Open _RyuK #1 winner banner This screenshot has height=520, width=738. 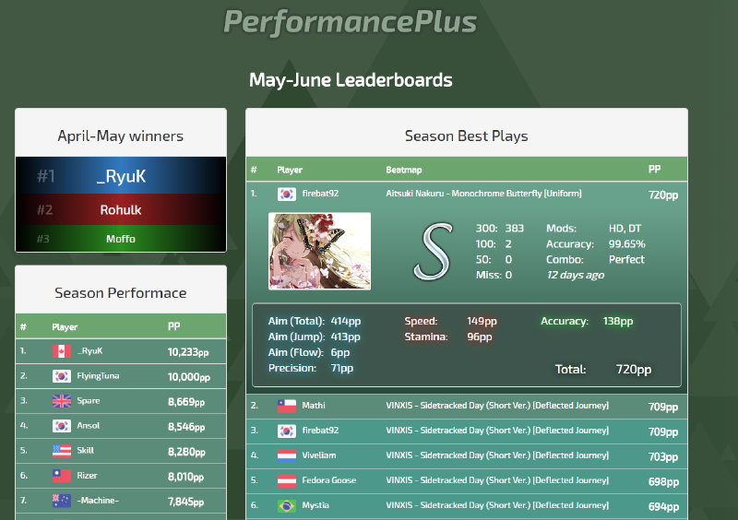[121, 175]
